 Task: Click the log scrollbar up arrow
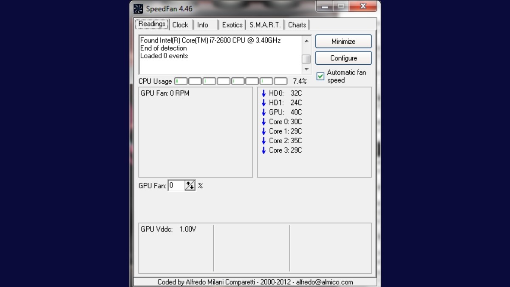(x=306, y=41)
